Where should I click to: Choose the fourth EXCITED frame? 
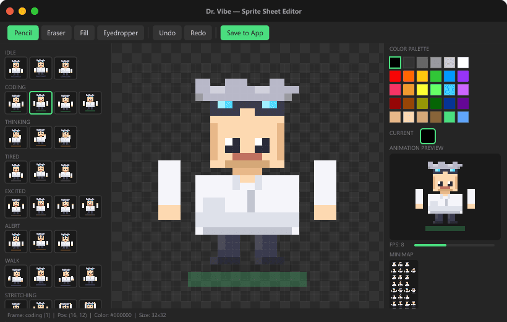90,207
